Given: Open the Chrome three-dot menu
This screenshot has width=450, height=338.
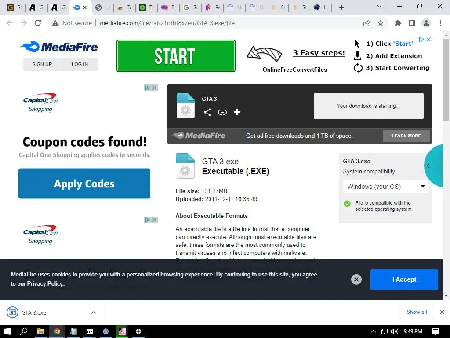Looking at the screenshot, I should pyautogui.click(x=440, y=23).
